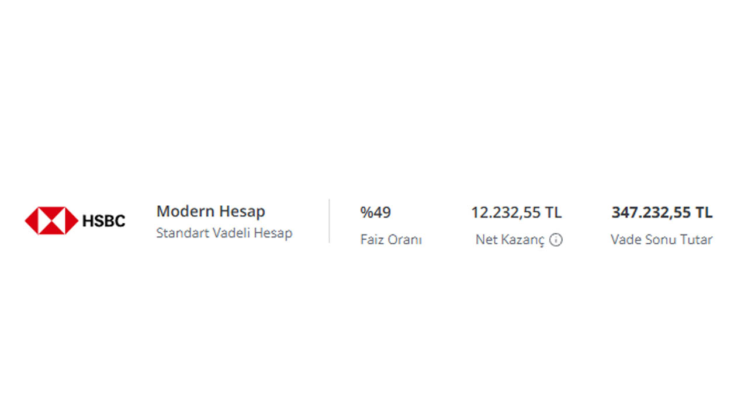The height and width of the screenshot is (420, 748).
Task: Select the %49 interest rate value
Action: pyautogui.click(x=376, y=212)
